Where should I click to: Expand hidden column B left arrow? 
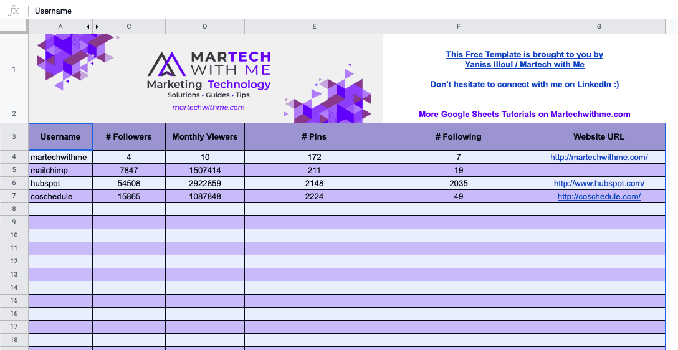coord(88,27)
